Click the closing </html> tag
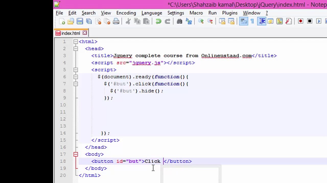This screenshot has width=327, height=183. 90,175
